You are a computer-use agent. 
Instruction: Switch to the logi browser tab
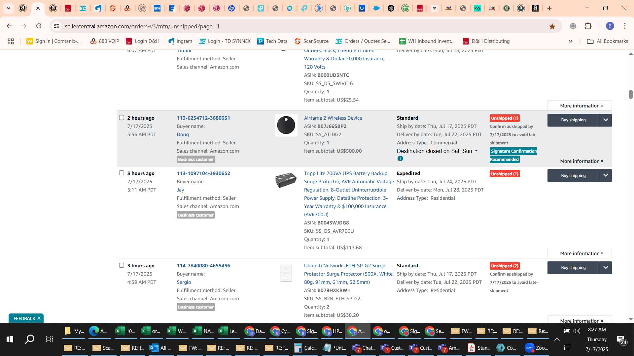477,8
